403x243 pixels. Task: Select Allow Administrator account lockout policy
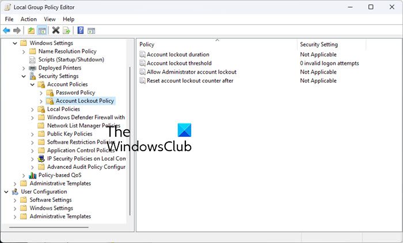pos(192,72)
